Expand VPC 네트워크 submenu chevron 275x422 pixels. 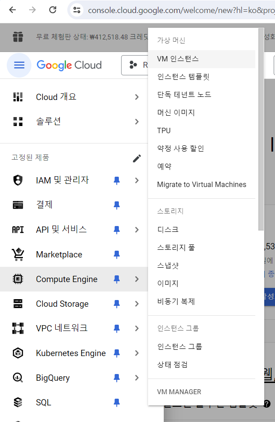coord(137,329)
